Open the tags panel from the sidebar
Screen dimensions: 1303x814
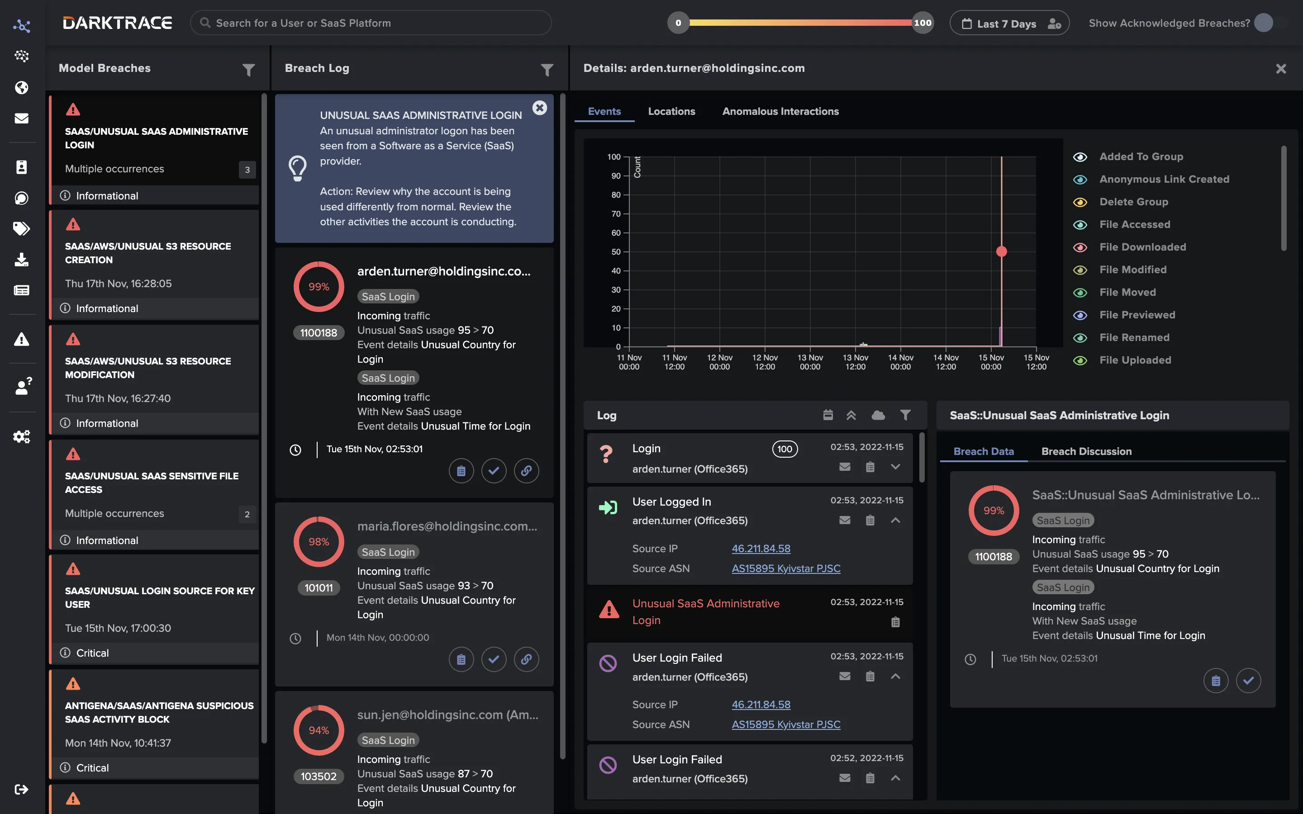click(x=22, y=228)
